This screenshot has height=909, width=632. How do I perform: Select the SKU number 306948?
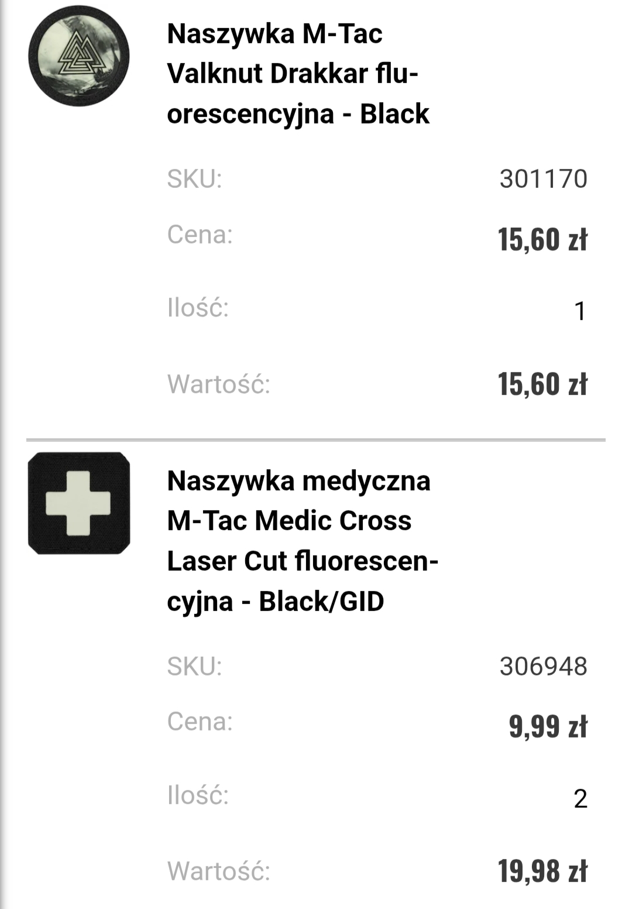(543, 667)
